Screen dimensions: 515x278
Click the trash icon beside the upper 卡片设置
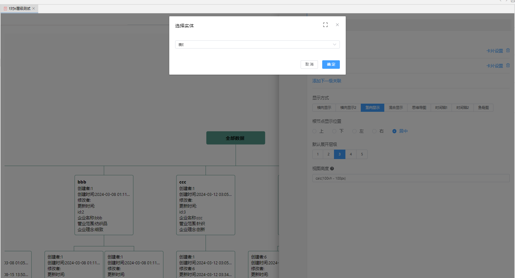click(x=508, y=51)
